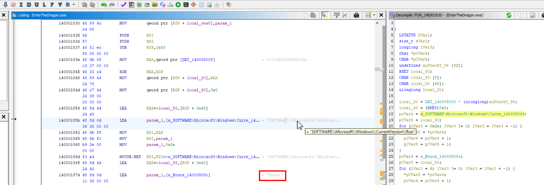
Task: Click the orange diamond toolbar icon
Action: (194, 5)
